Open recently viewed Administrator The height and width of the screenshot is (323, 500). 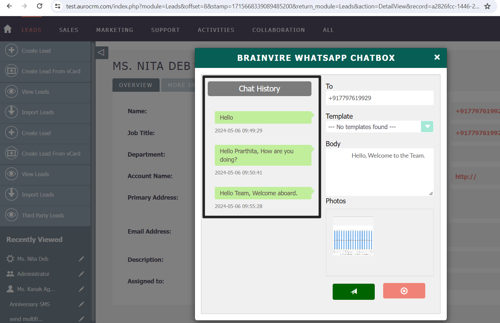point(33,274)
